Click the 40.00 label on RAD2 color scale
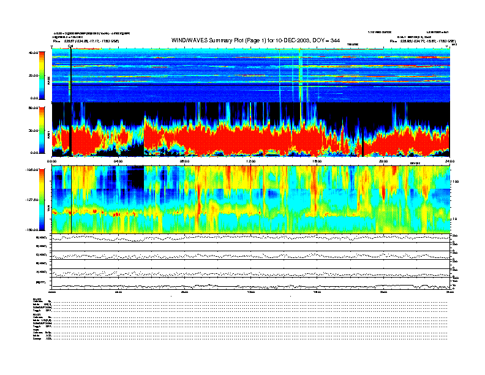Viewport: 485px width, 375px height. pyautogui.click(x=33, y=53)
